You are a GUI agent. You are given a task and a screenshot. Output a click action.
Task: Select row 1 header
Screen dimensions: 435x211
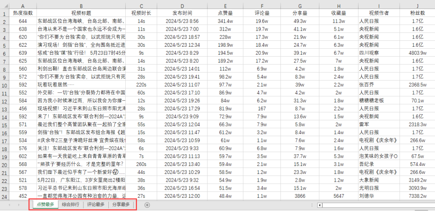(4, 13)
